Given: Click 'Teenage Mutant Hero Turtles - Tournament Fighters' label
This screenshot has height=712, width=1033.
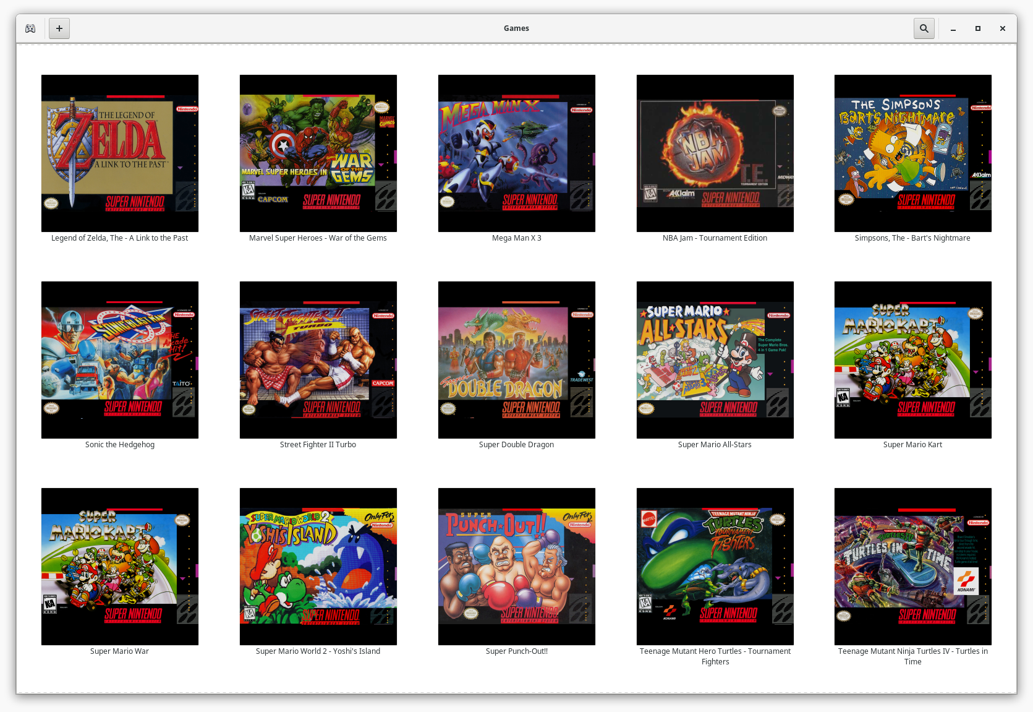Looking at the screenshot, I should click(x=715, y=656).
